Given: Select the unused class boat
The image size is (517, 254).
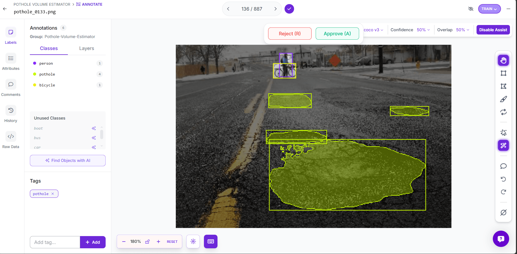Looking at the screenshot, I should (x=38, y=128).
